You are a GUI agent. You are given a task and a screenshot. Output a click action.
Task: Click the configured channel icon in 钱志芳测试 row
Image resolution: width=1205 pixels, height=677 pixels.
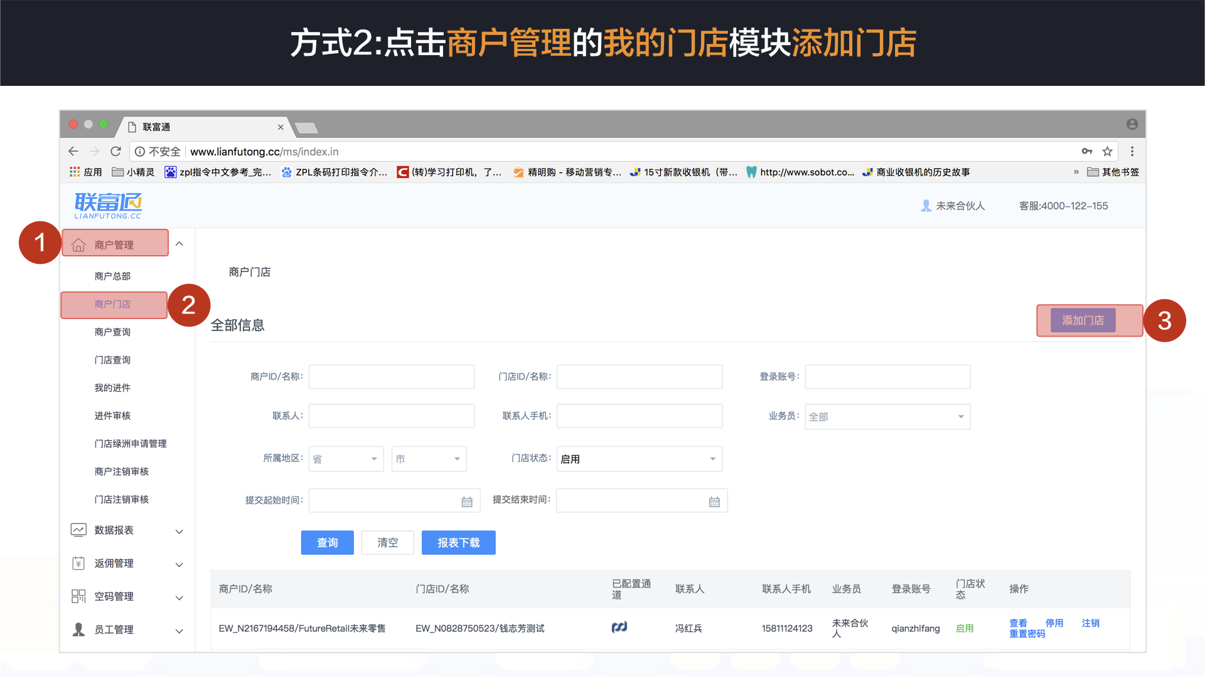(619, 627)
